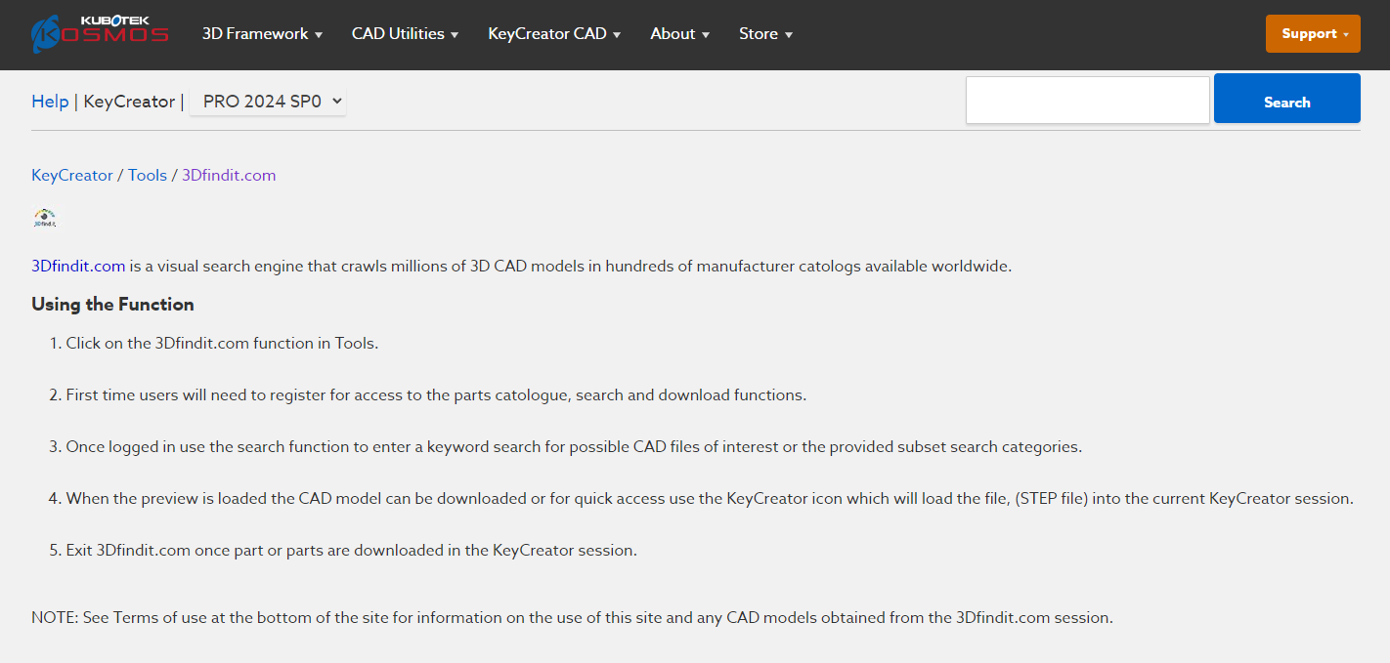
Task: Click step 3 text 'Once logged in use the search'
Action: (x=574, y=446)
